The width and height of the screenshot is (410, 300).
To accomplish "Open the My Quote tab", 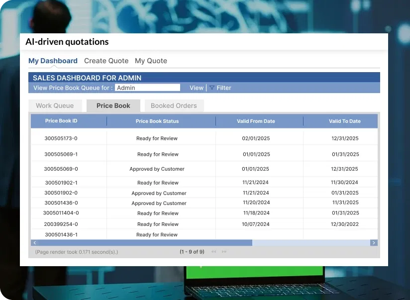I will pyautogui.click(x=151, y=61).
